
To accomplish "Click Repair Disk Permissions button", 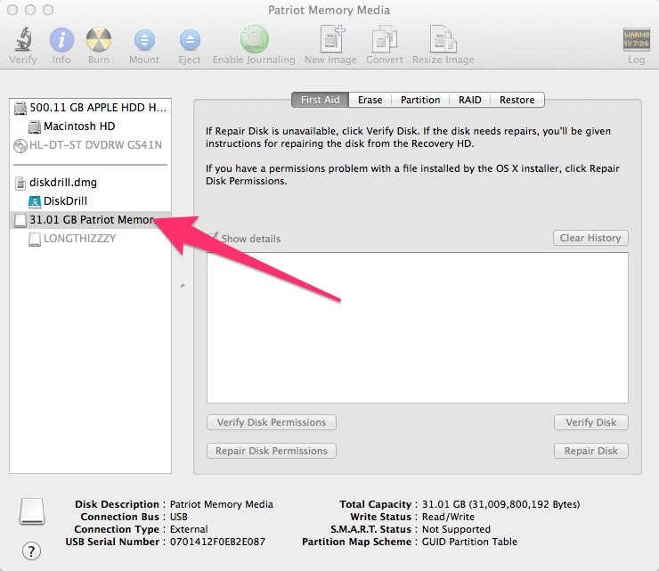I will 272,451.
